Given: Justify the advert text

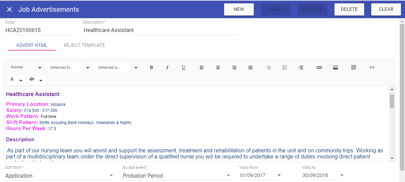Looking at the screenshot, I should (250, 67).
